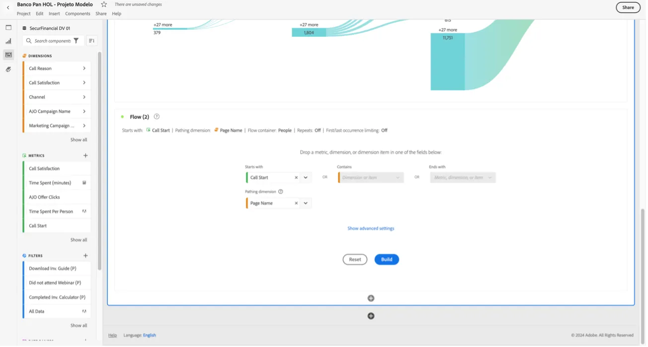Expand the Call Reason dimension chevron
The height and width of the screenshot is (347, 648).
click(84, 69)
